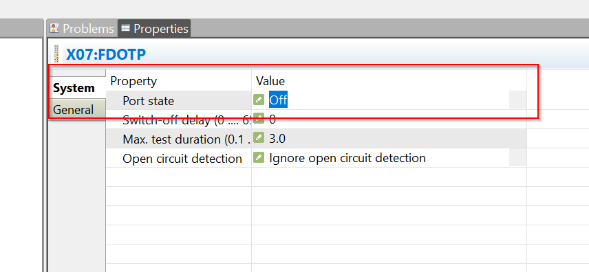Click edit icon for Switch-off delay value

click(259, 119)
